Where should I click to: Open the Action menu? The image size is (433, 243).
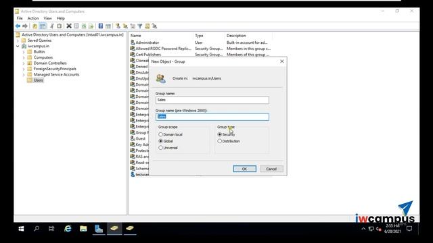pyautogui.click(x=33, y=18)
